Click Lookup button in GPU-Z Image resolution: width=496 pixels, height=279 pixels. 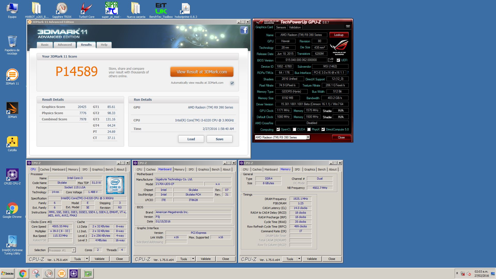point(339,35)
